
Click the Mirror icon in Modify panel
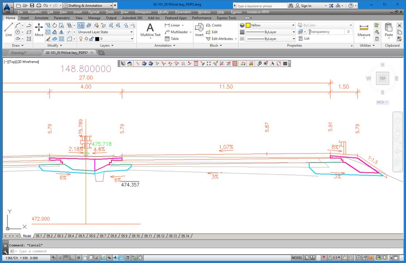61,32
